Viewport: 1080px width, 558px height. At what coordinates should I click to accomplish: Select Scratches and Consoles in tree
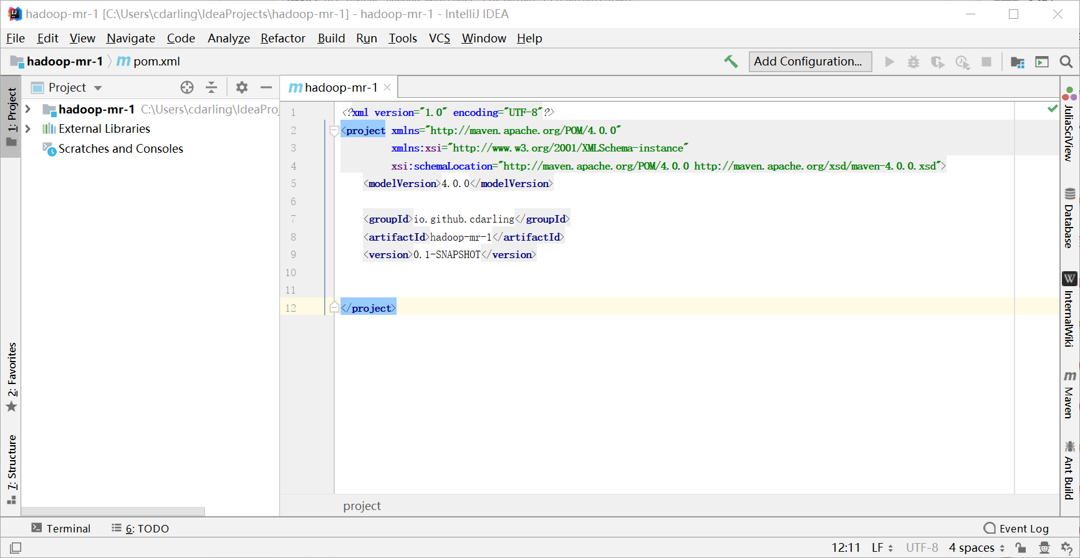(120, 148)
